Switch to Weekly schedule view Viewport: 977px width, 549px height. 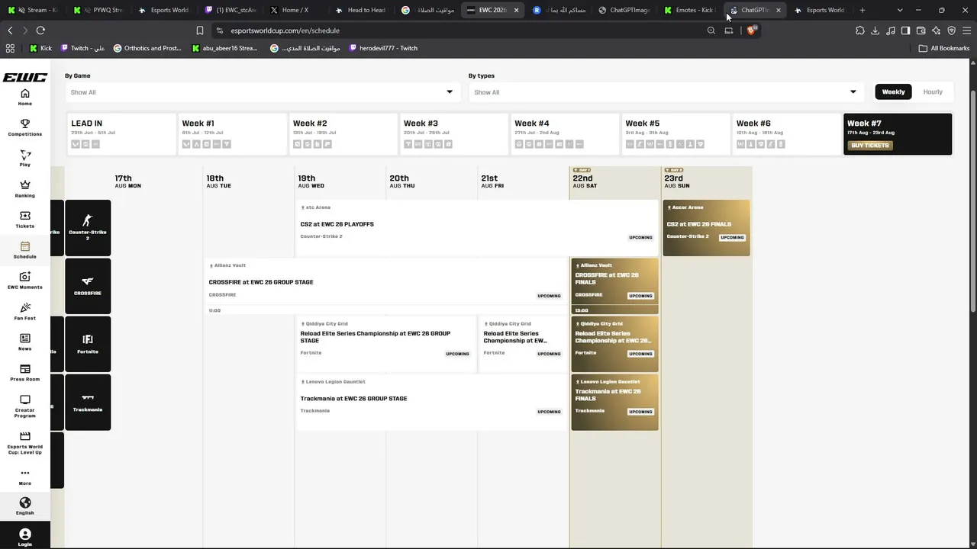click(x=893, y=91)
